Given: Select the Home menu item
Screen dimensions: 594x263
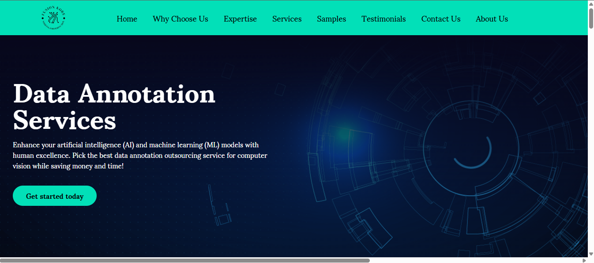Looking at the screenshot, I should (127, 19).
